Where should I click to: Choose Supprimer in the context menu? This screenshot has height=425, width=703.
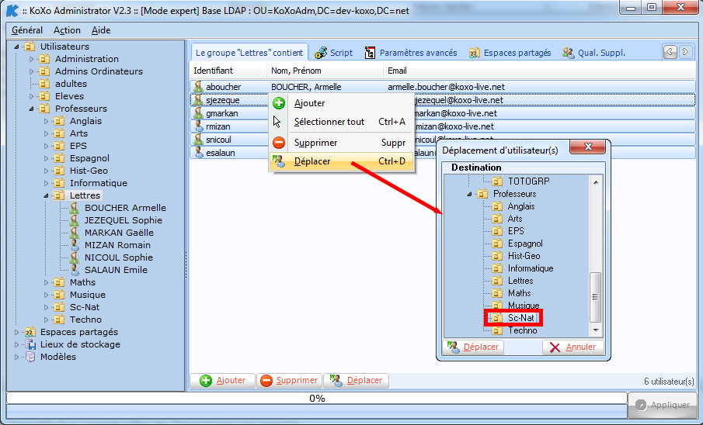[x=341, y=143]
